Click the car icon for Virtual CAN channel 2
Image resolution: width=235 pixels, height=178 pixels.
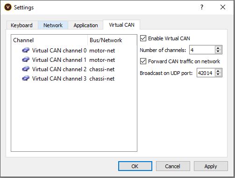click(x=26, y=69)
